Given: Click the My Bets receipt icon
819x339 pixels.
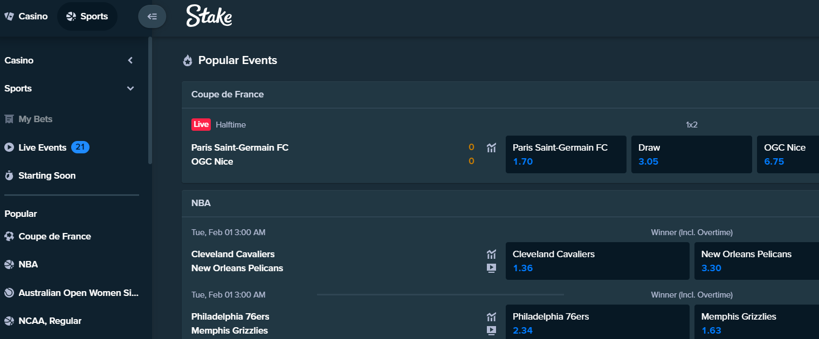Looking at the screenshot, I should click(x=9, y=119).
